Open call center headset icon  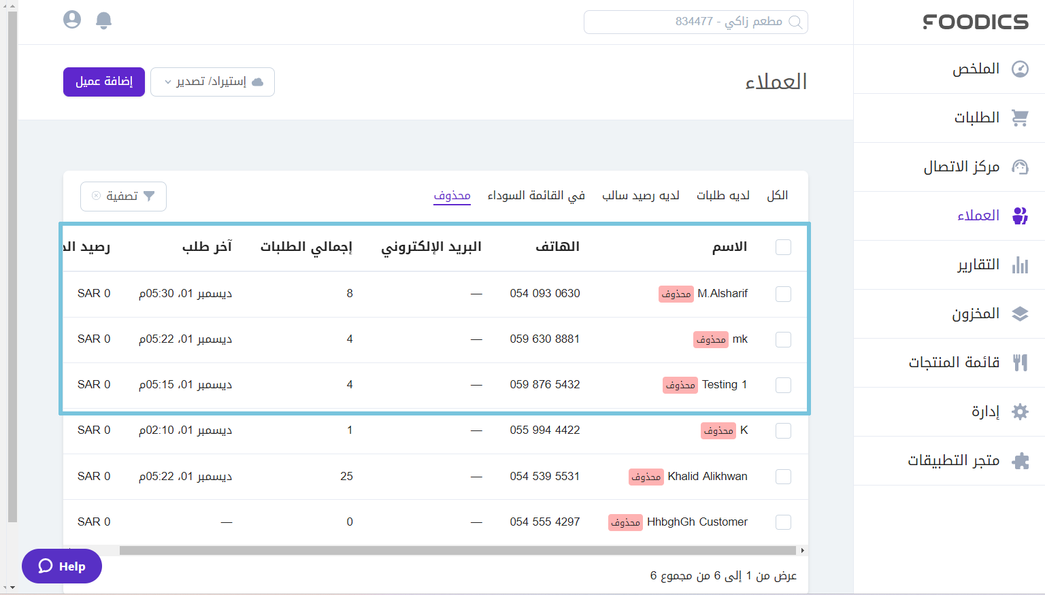tap(1020, 167)
